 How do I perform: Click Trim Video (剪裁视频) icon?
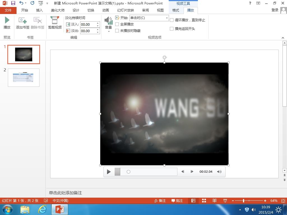pyautogui.click(x=55, y=23)
